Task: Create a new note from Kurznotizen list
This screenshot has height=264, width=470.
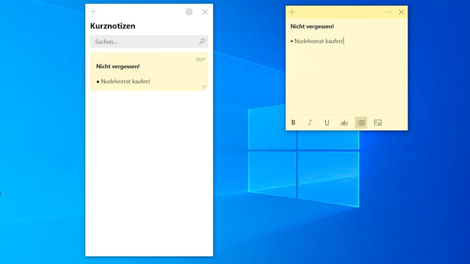Action: pos(93,12)
